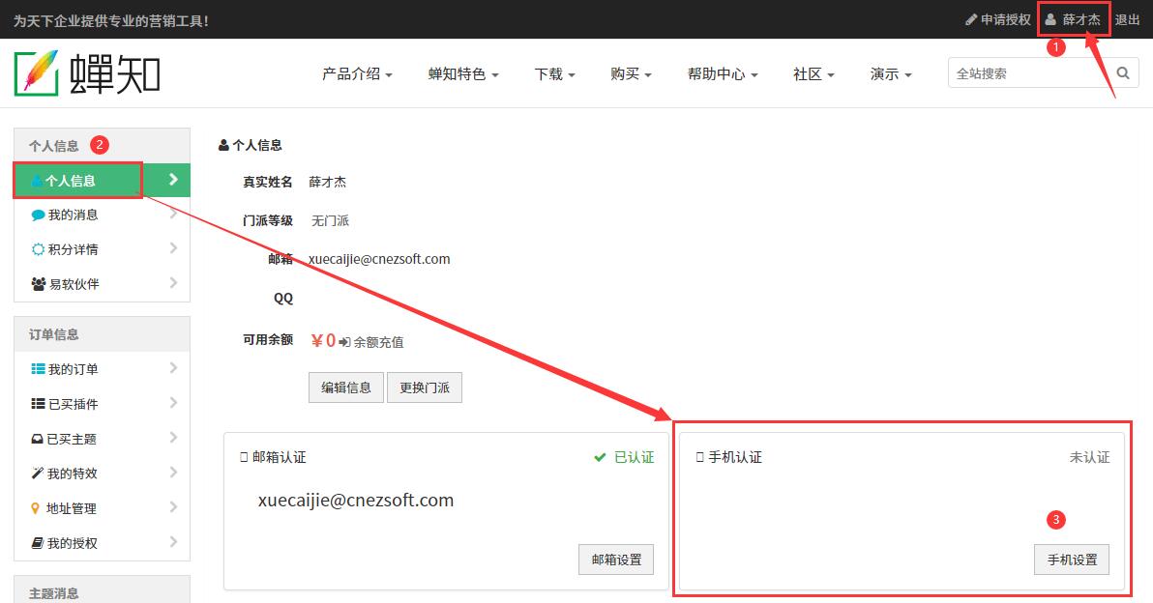Click the 订单信息 section header
1153x603 pixels.
point(53,334)
